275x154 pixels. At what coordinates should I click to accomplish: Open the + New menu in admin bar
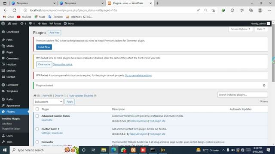tap(43, 24)
